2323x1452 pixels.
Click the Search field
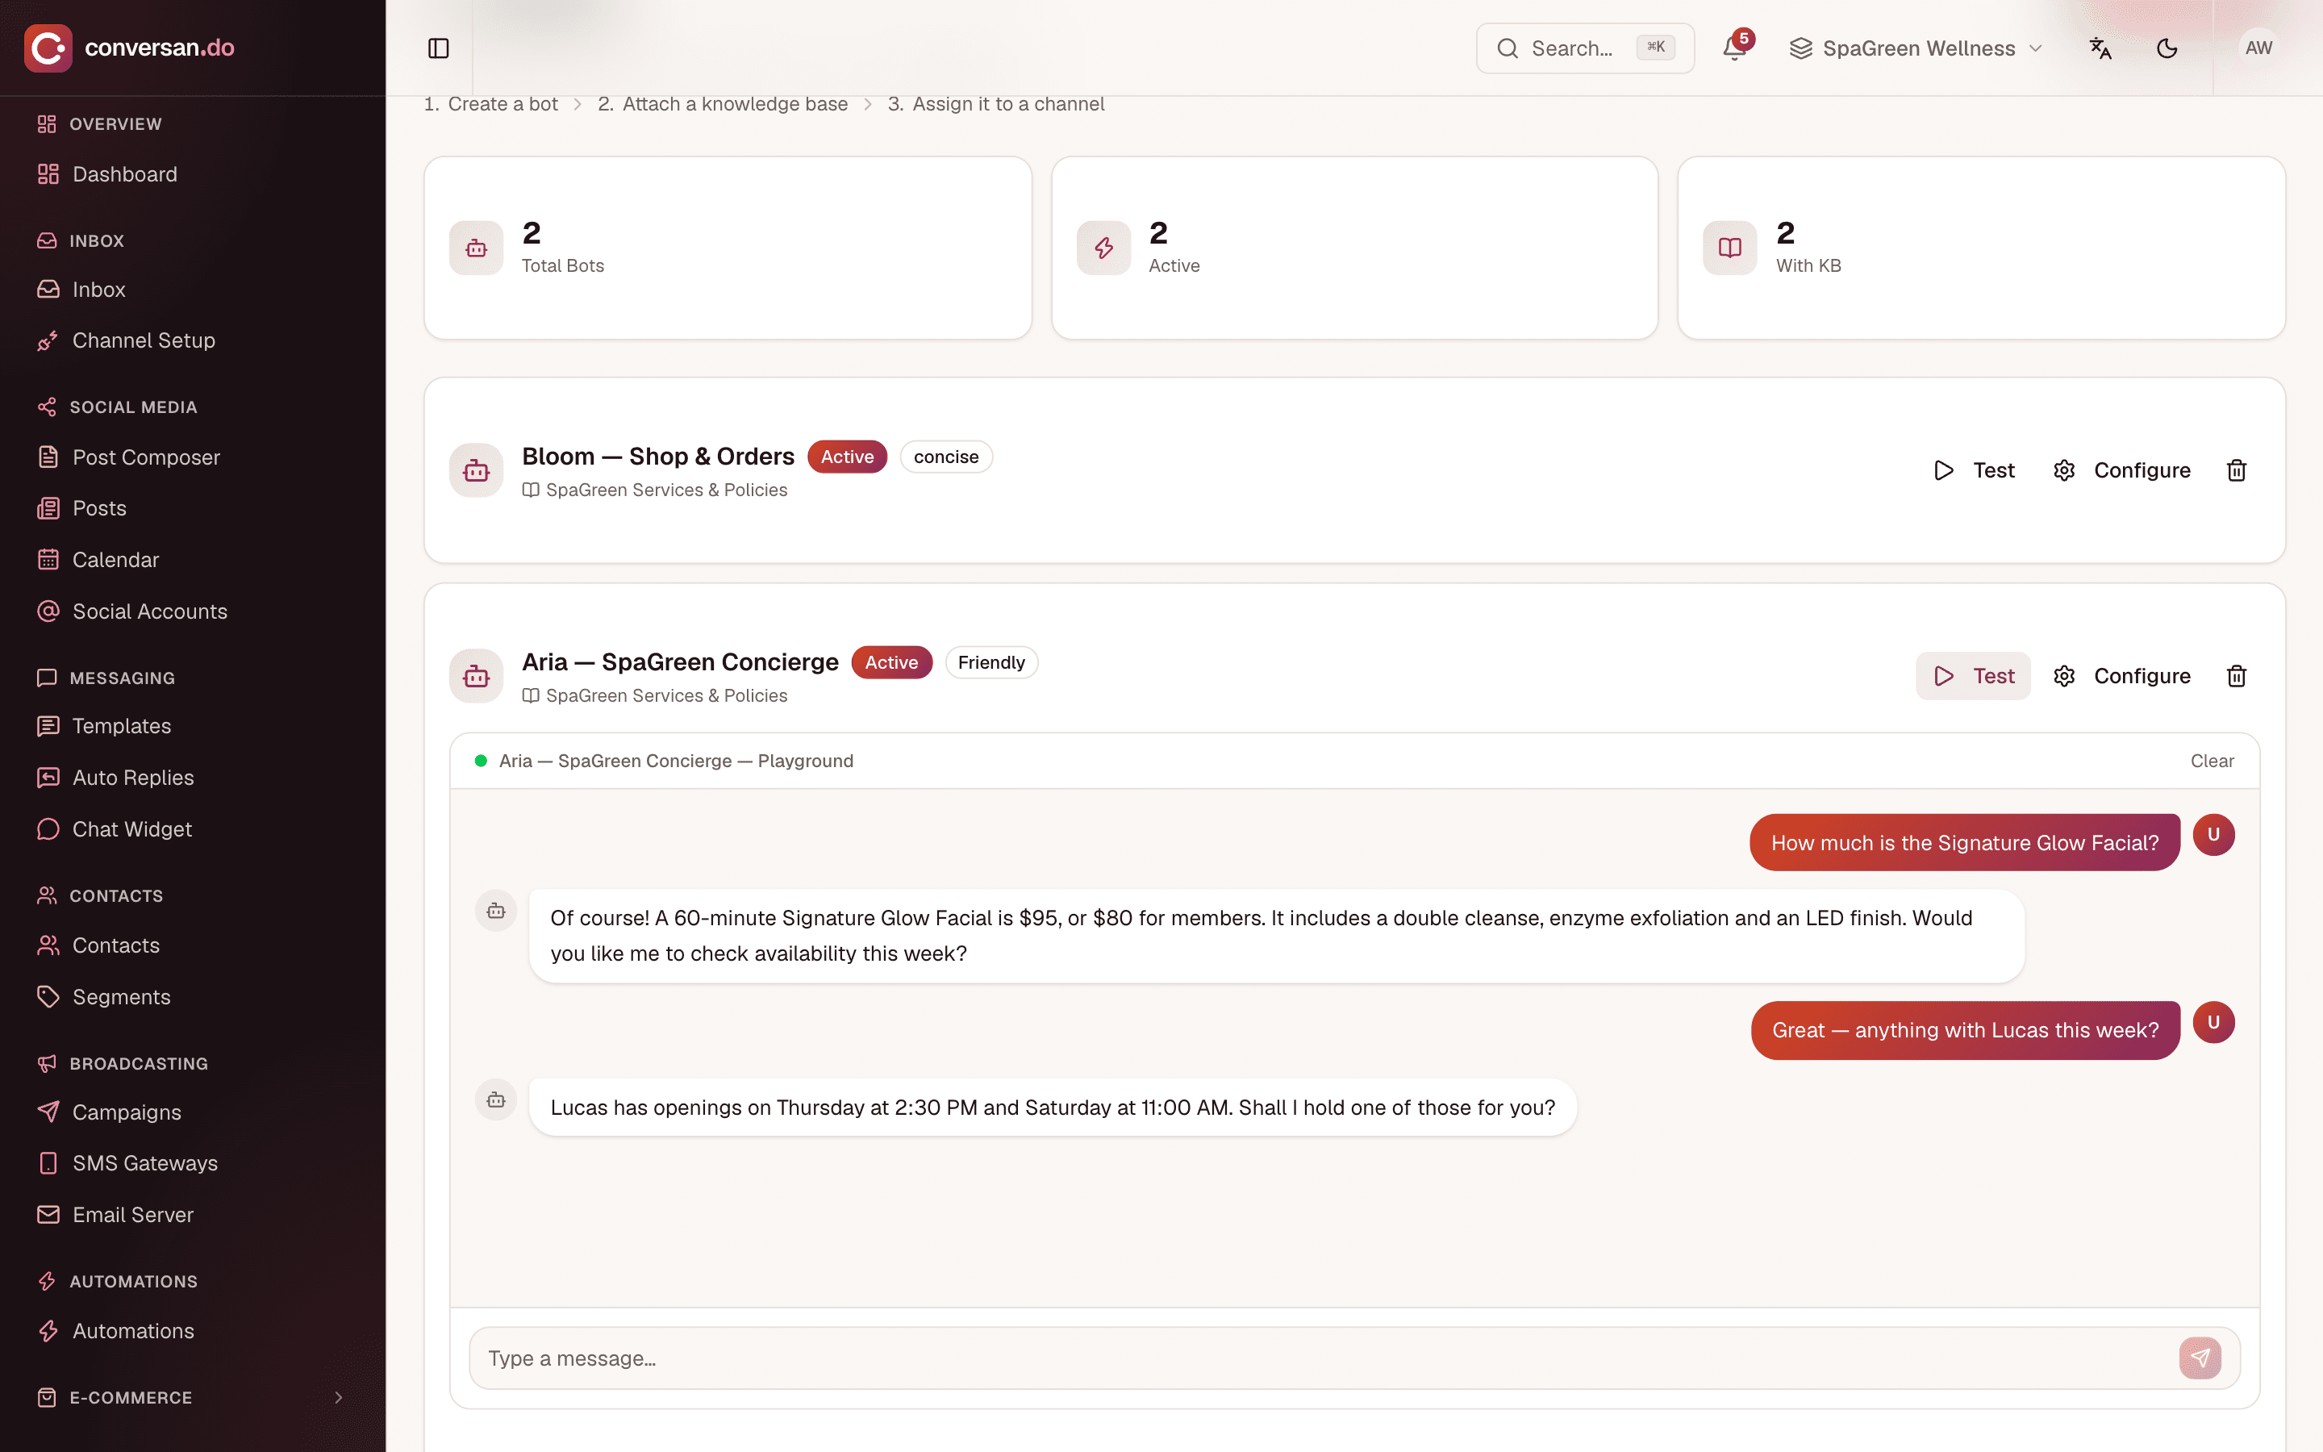(1585, 48)
